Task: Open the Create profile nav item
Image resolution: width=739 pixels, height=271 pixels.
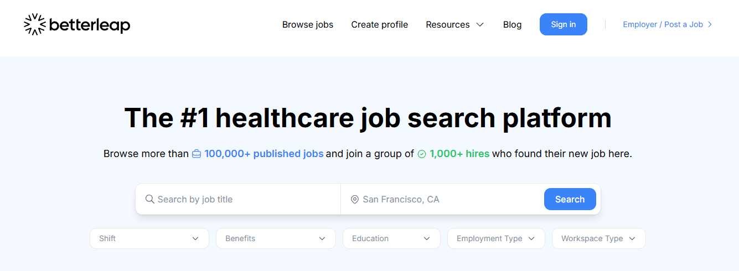Action: point(380,25)
